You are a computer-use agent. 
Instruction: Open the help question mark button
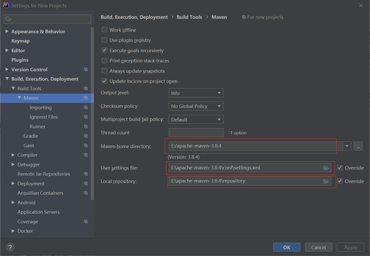[x=10, y=247]
